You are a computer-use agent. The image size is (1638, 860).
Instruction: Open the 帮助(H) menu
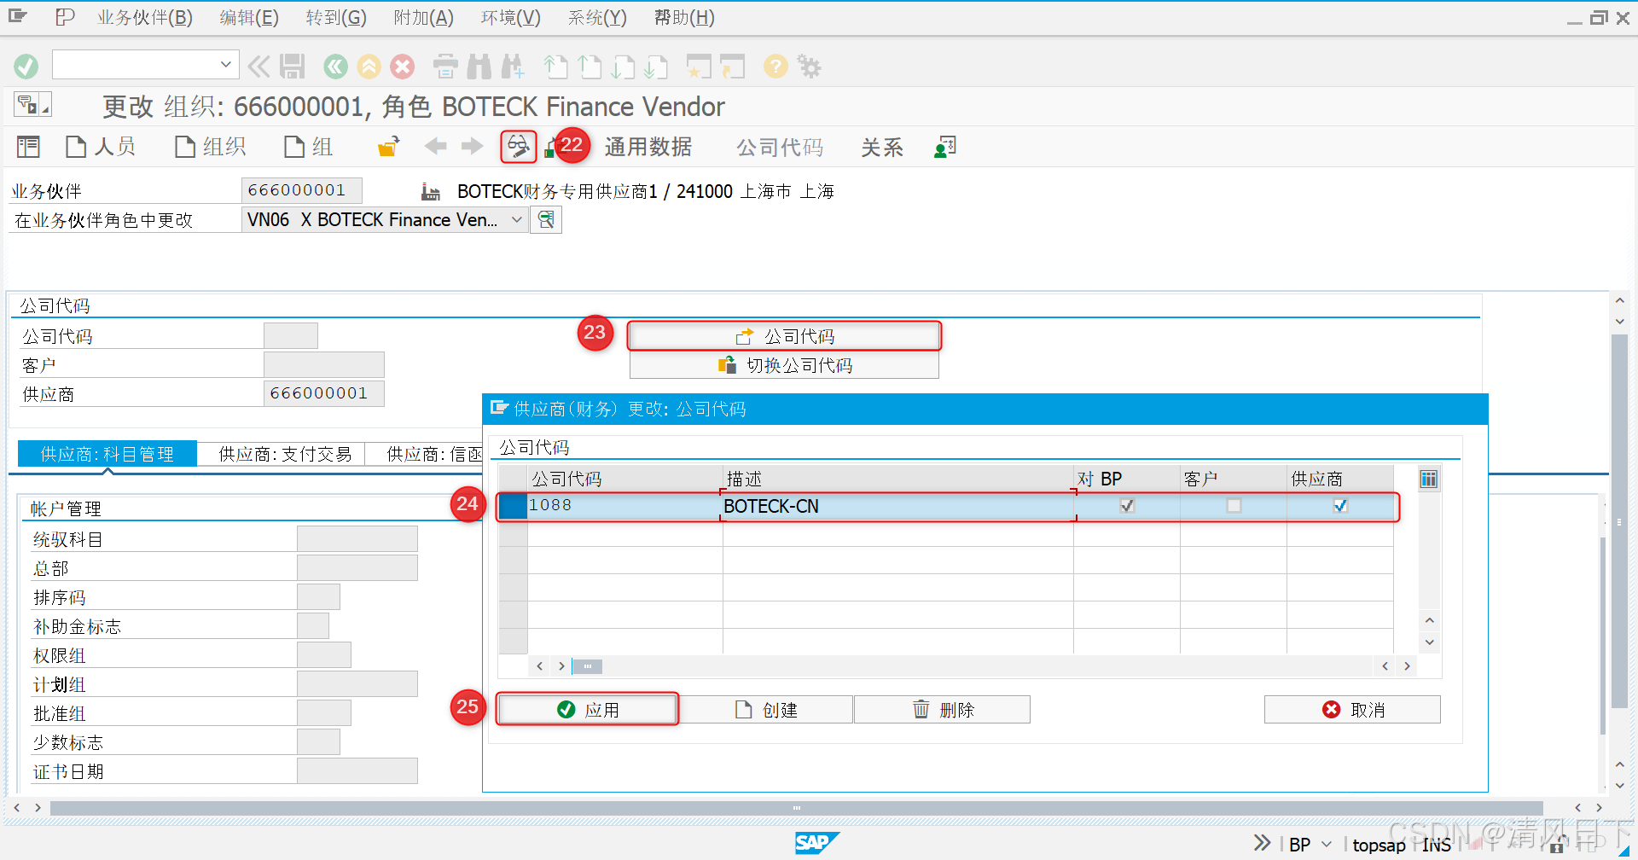tap(684, 18)
